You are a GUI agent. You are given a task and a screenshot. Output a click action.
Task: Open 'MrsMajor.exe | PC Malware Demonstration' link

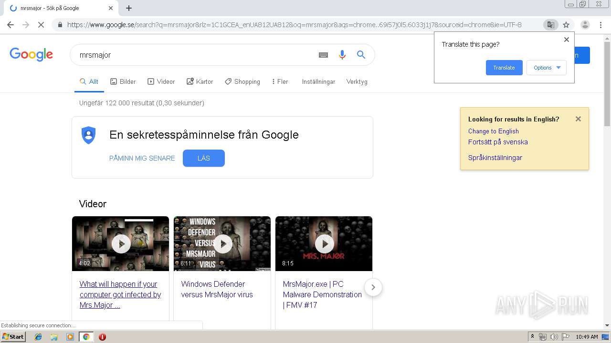pos(322,294)
